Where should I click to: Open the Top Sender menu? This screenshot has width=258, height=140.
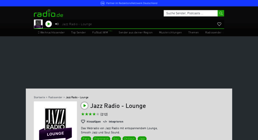coord(78,32)
